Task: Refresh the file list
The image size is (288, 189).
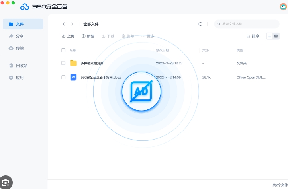Action: (200, 24)
